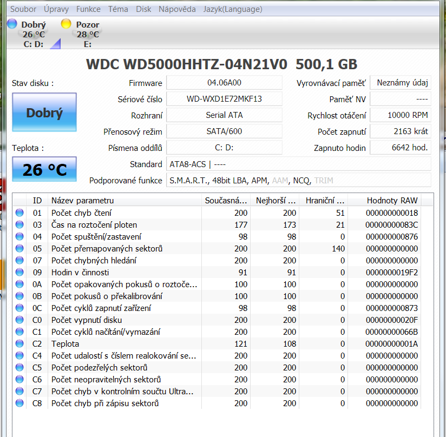
Task: Click status icon of Počet vypnutí disku row
Action: pyautogui.click(x=19, y=320)
